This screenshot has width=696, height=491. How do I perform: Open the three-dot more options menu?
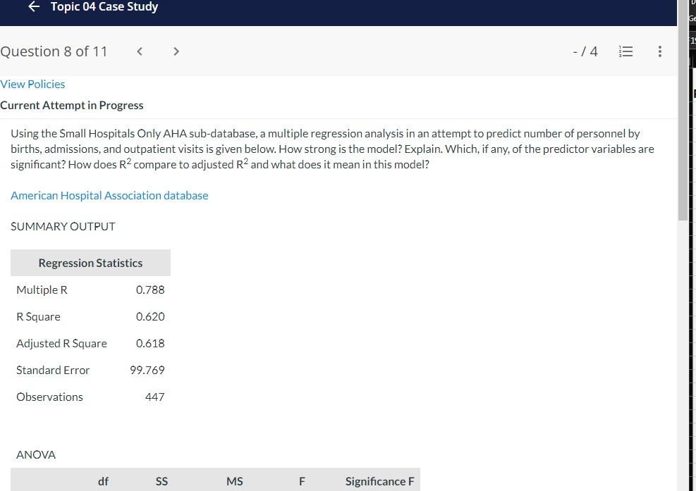pos(660,51)
